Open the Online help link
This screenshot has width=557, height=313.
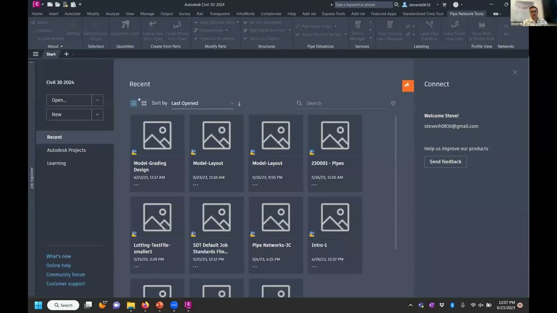[x=58, y=265]
